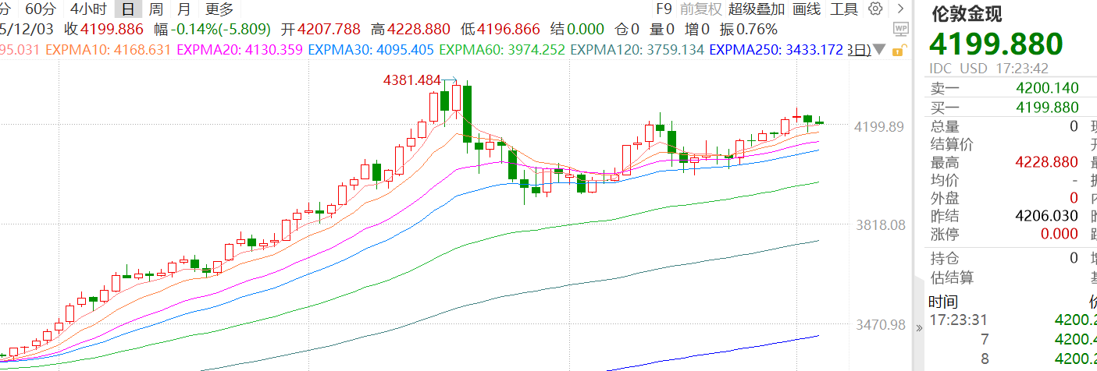Image resolution: width=1097 pixels, height=371 pixels.
Task: Click the 时间 column header
Action: (944, 302)
